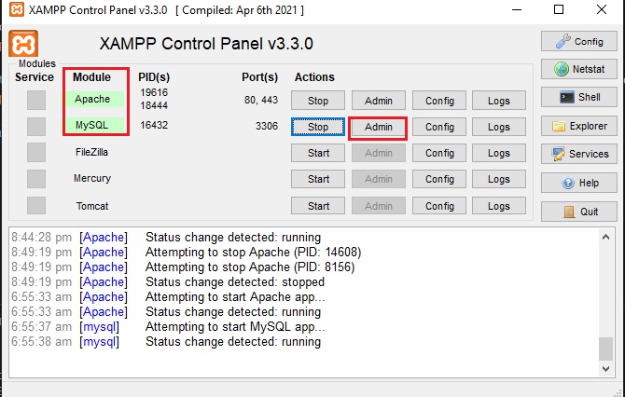The height and width of the screenshot is (397, 625).
Task: Stop the Apache module
Action: click(318, 101)
